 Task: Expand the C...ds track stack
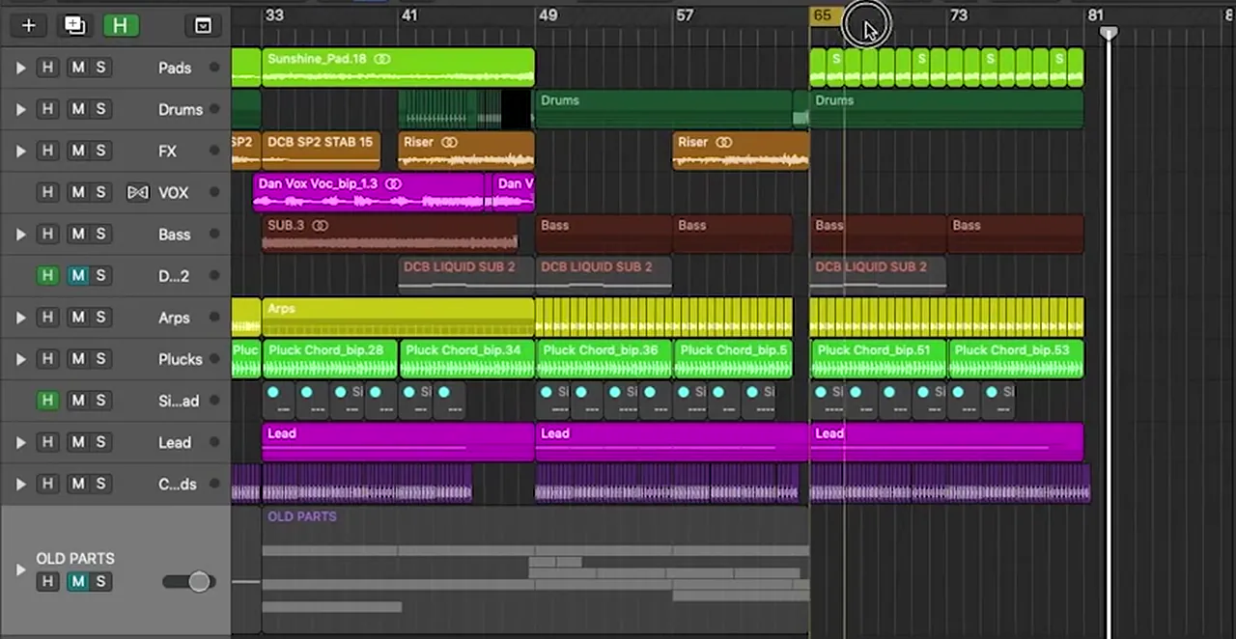pyautogui.click(x=20, y=484)
